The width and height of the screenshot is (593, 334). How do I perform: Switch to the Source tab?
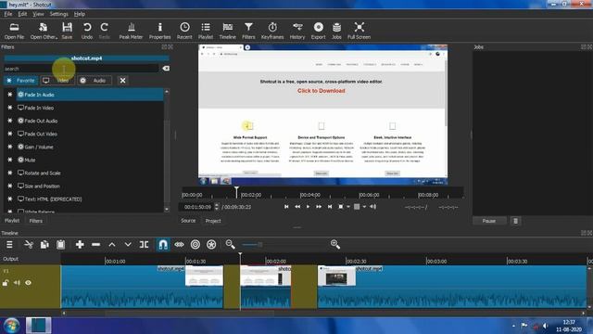188,221
